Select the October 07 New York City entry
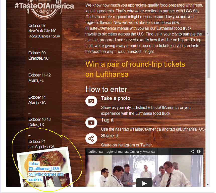216x193 pixels. pos(44,31)
